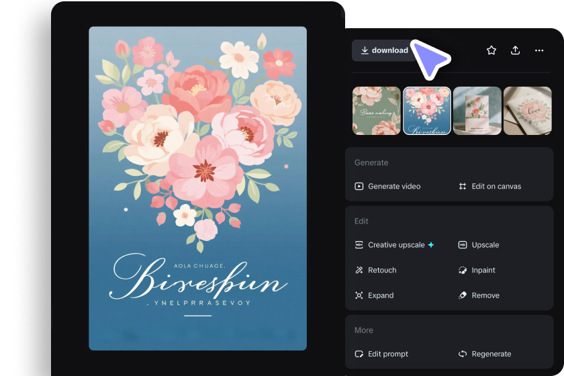Click the large floral poster preview image
This screenshot has height=376, width=564.
[198, 188]
